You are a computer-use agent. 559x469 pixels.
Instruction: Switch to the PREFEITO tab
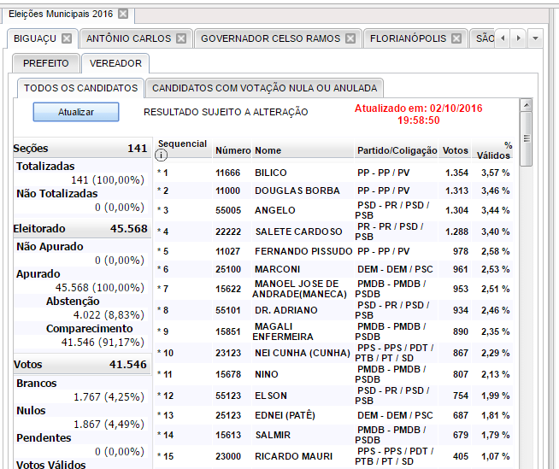click(46, 63)
